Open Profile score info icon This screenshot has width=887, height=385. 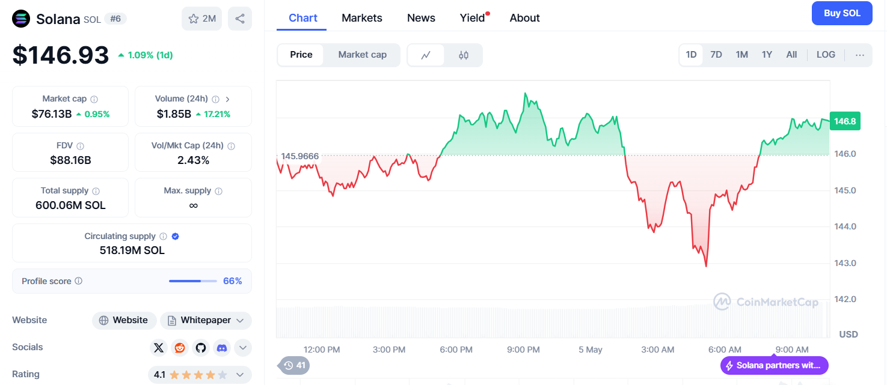pyautogui.click(x=78, y=281)
